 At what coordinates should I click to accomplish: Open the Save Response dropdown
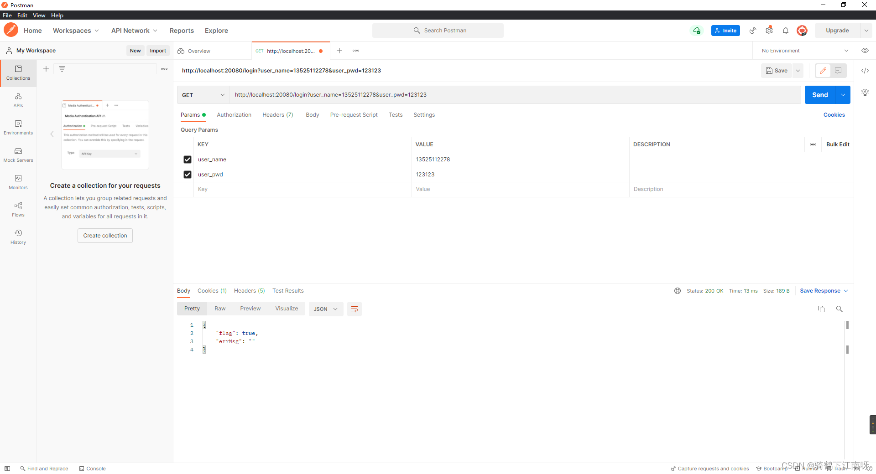824,291
